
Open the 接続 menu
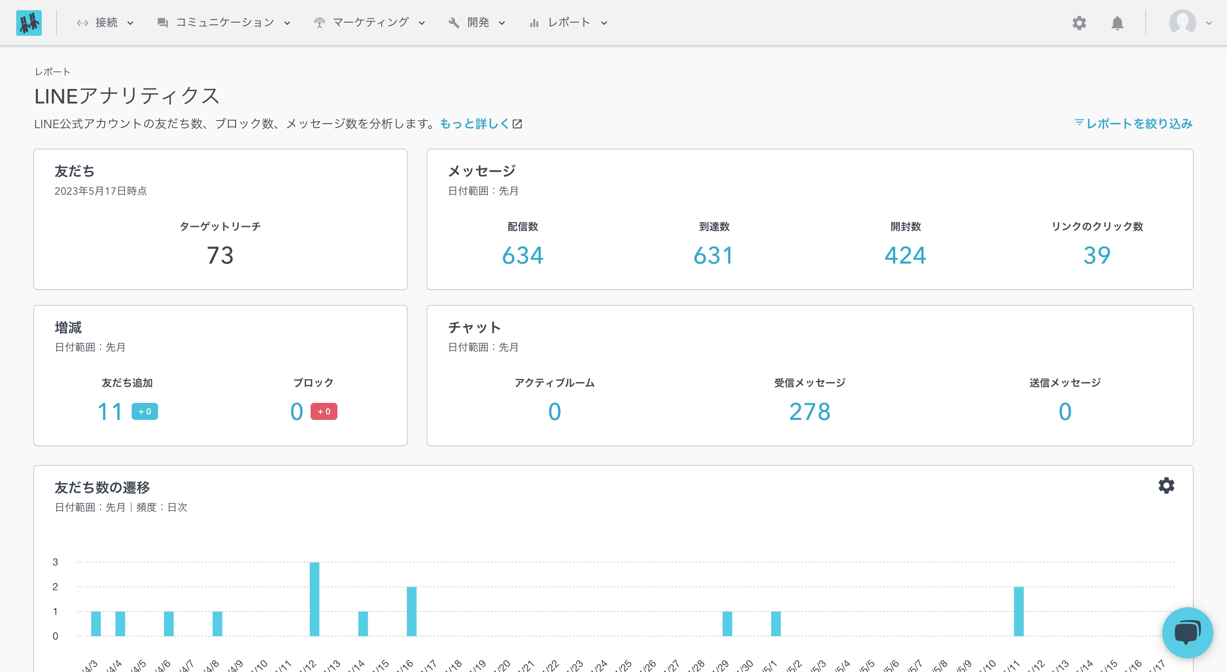105,23
